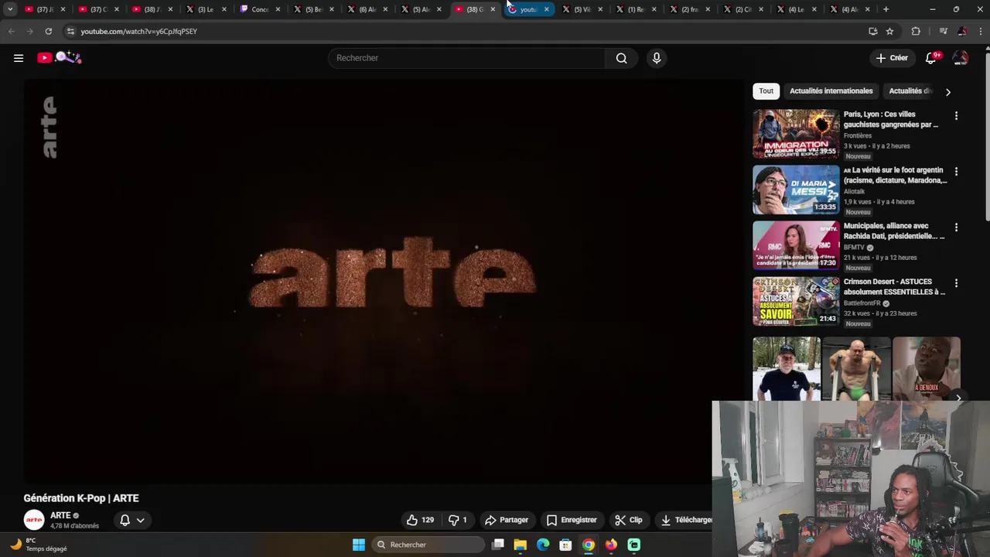
Task: Open ARTE channel avatar
Action: point(34,520)
